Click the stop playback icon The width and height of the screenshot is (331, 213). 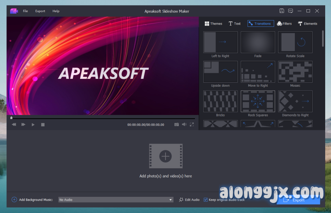(x=43, y=124)
